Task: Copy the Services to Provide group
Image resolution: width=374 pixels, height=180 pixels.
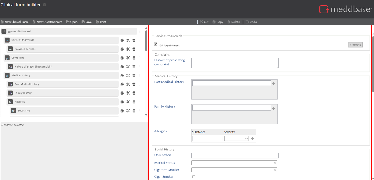Action: (x=122, y=40)
